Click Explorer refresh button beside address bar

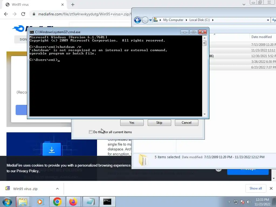274,20
